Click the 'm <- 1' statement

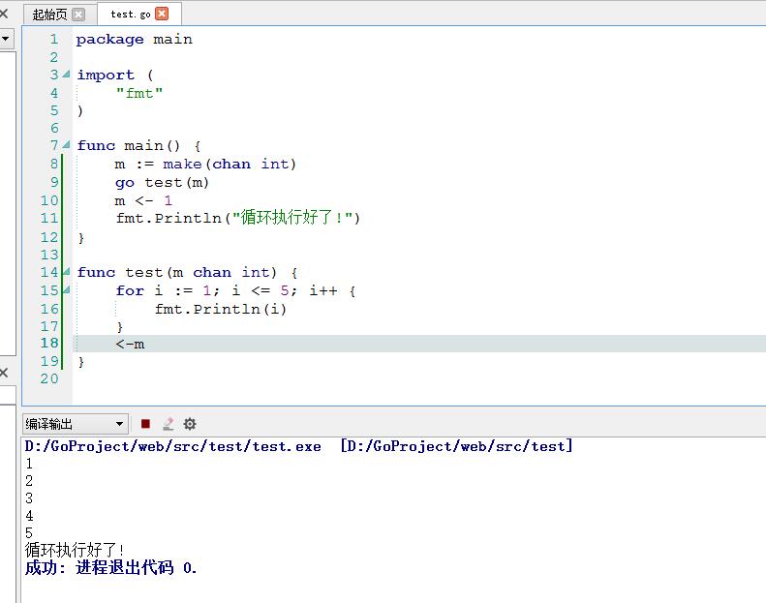tap(143, 200)
